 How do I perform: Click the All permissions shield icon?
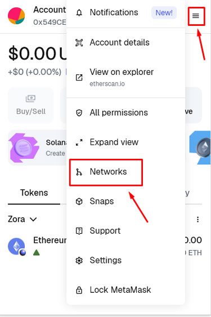pos(79,113)
